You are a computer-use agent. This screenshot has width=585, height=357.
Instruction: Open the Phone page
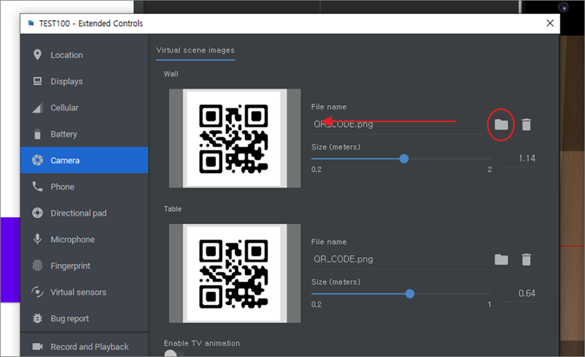point(84,187)
